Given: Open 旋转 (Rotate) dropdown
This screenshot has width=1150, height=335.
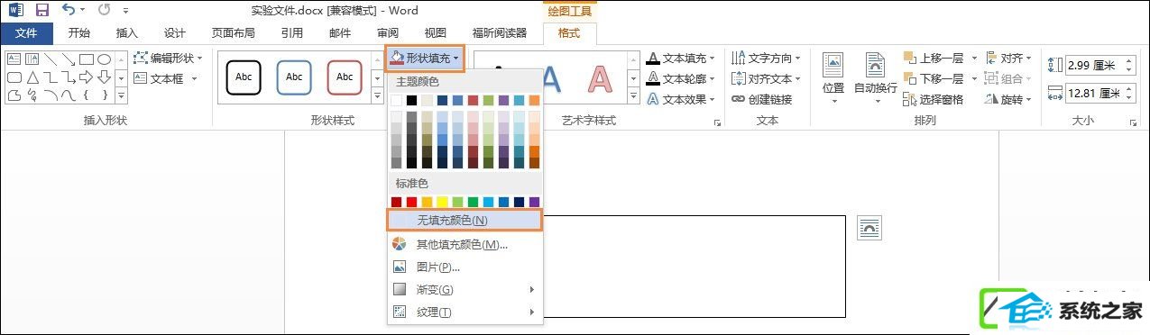Looking at the screenshot, I should [1008, 99].
